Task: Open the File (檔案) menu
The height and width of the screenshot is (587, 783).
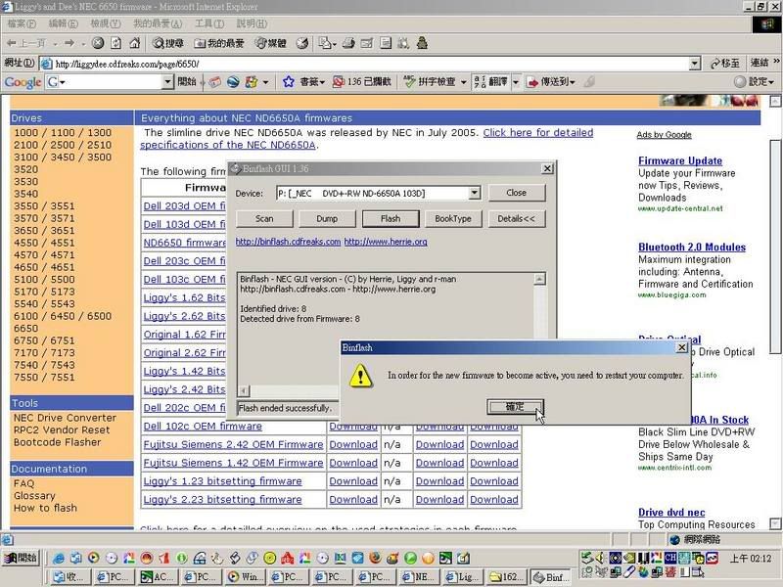Action: pos(22,23)
